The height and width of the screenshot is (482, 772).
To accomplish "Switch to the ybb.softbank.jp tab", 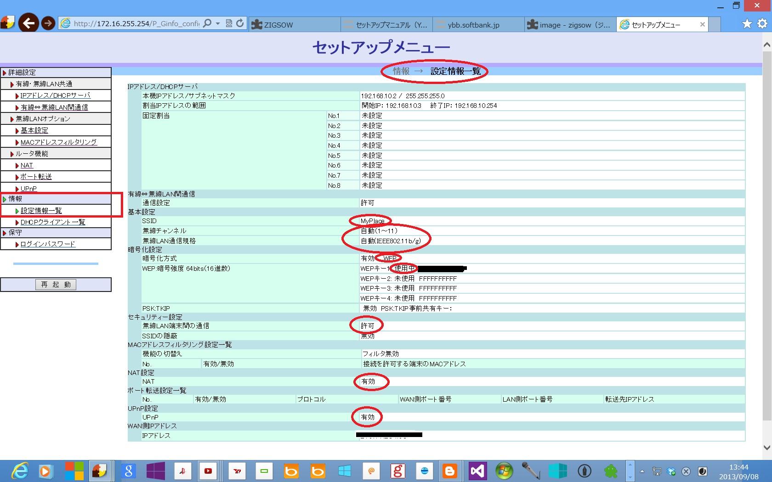I will point(478,25).
